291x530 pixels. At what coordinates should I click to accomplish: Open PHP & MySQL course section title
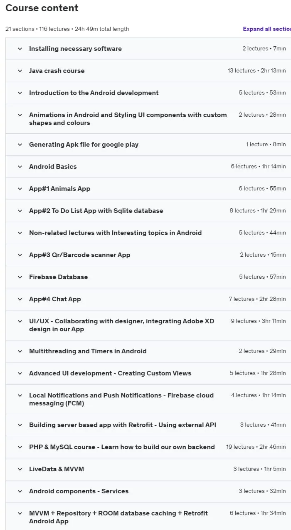tap(122, 447)
